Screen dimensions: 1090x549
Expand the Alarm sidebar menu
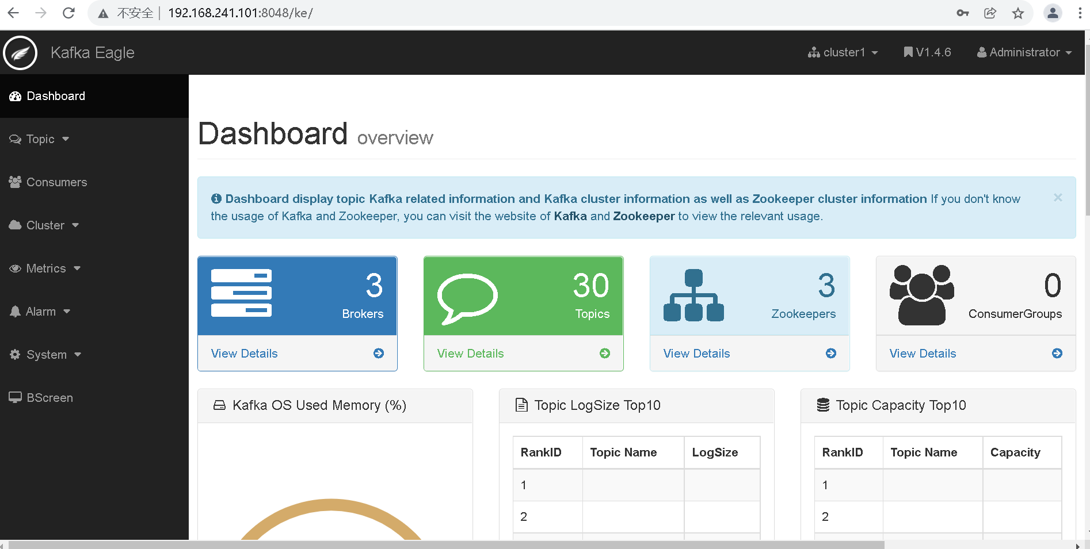tap(94, 312)
